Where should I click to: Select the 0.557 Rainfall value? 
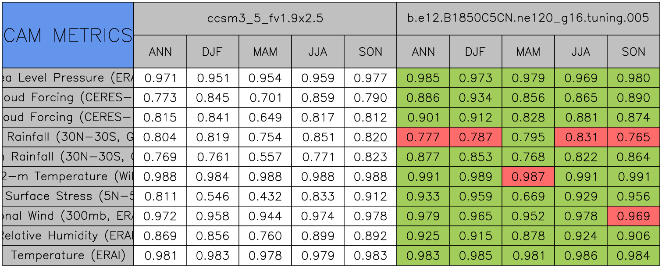[265, 157]
